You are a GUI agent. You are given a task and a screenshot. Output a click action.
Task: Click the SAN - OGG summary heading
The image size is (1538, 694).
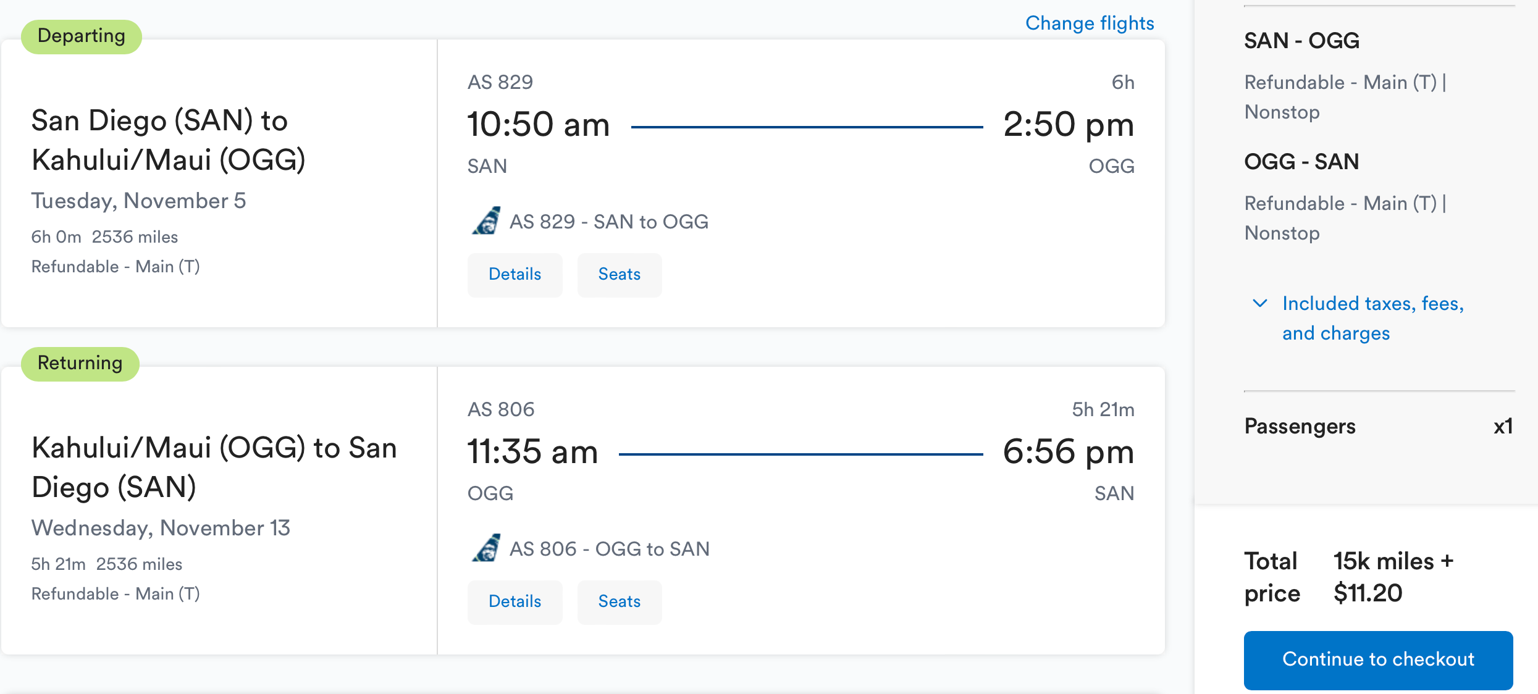tap(1301, 41)
